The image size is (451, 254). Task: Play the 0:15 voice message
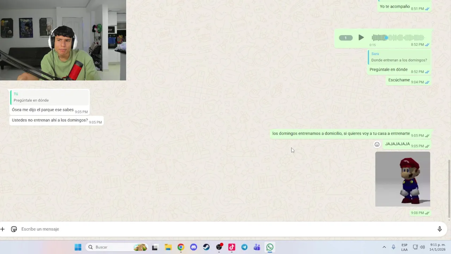361,37
